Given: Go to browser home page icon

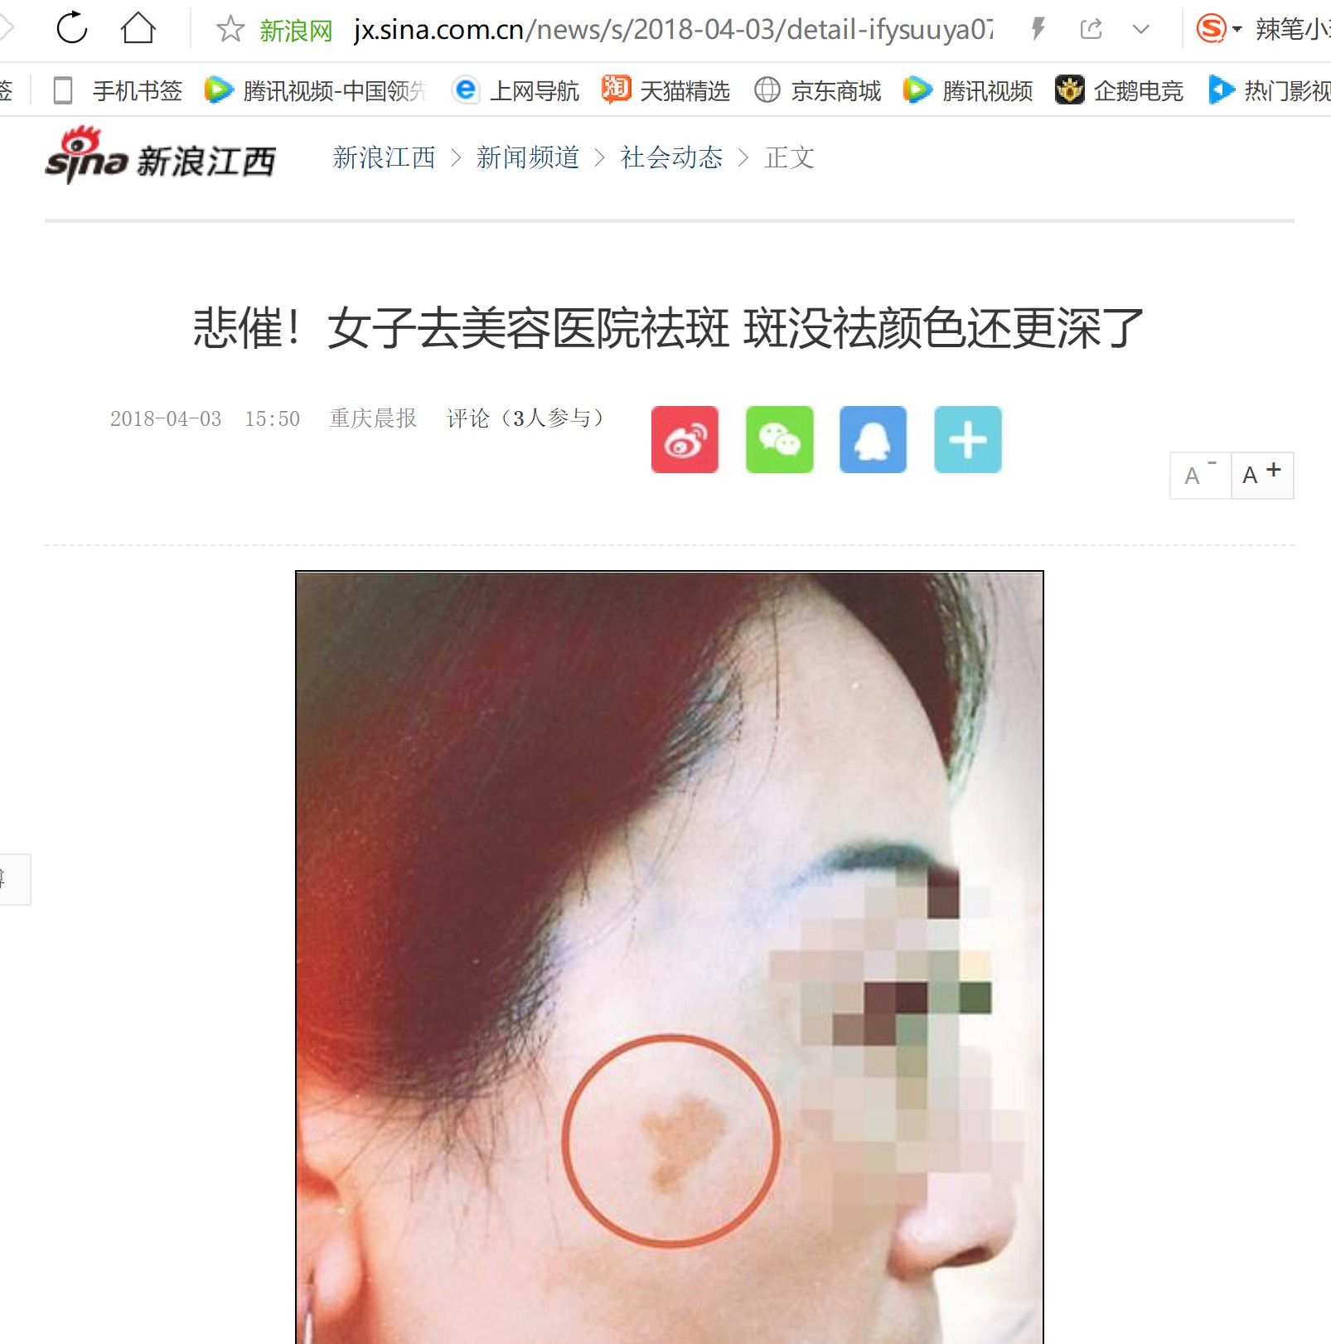Looking at the screenshot, I should pyautogui.click(x=138, y=28).
